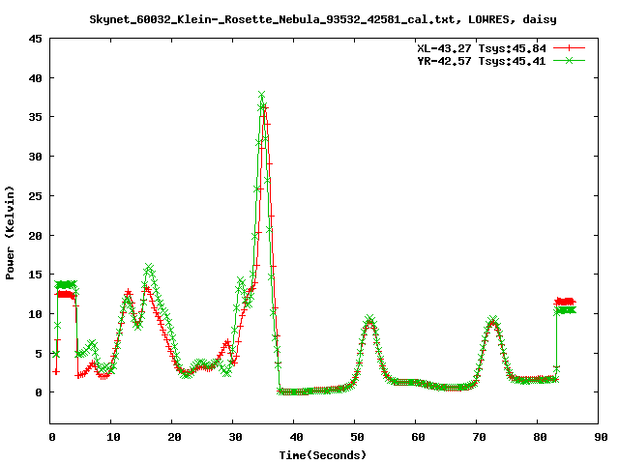Click y-axis tick label 35
The width and height of the screenshot is (619, 464).
click(35, 117)
